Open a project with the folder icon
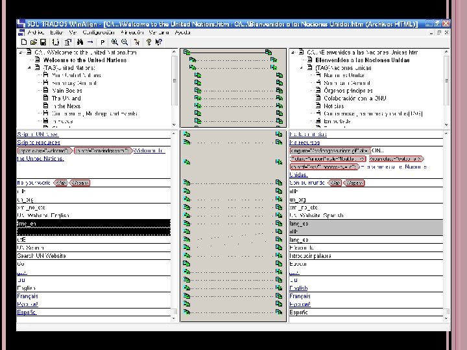This screenshot has height=350, width=467. pos(34,42)
